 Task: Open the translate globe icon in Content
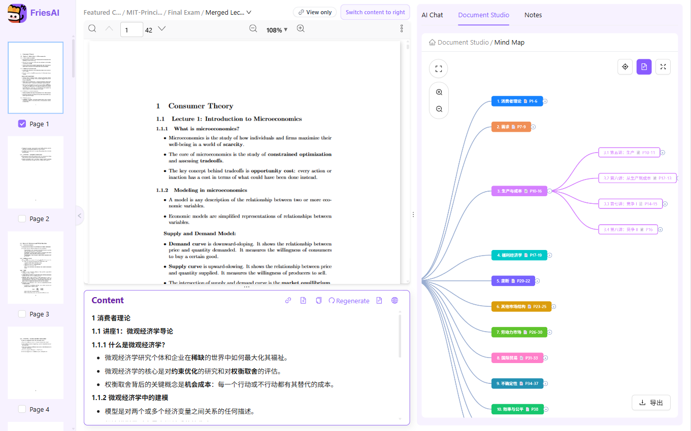[x=394, y=301]
